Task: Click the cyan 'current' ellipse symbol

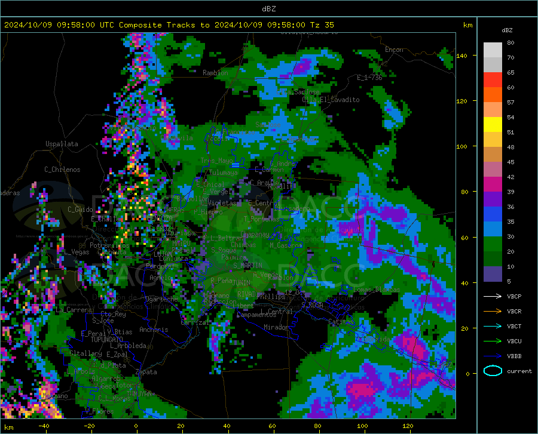Action: (x=493, y=371)
